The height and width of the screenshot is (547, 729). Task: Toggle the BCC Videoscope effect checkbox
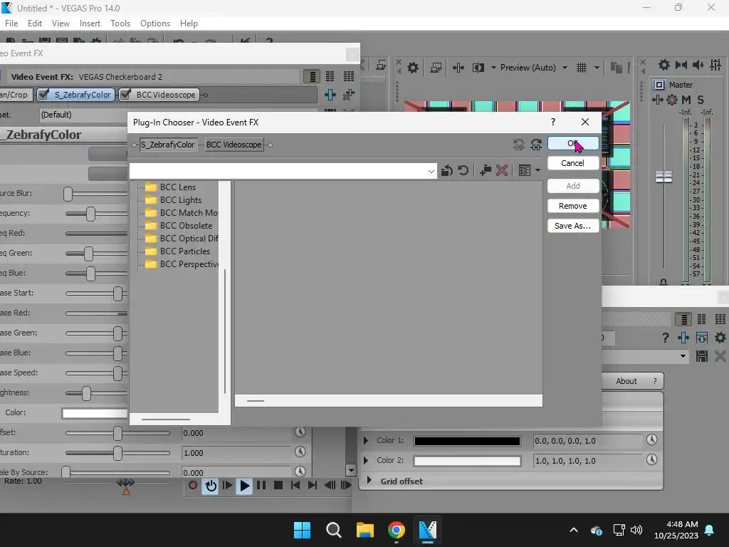pos(125,95)
